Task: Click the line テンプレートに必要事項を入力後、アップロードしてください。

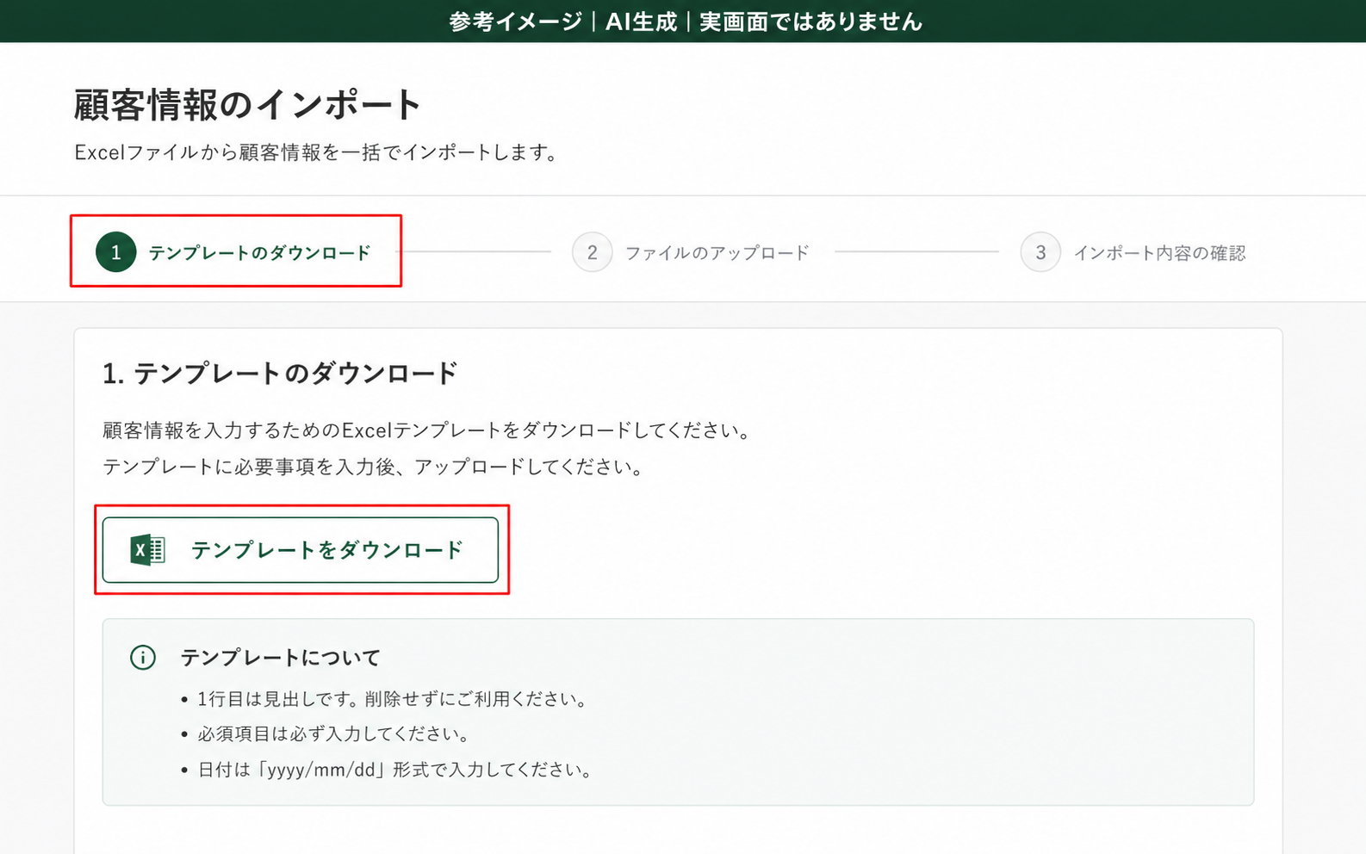Action: [x=375, y=467]
